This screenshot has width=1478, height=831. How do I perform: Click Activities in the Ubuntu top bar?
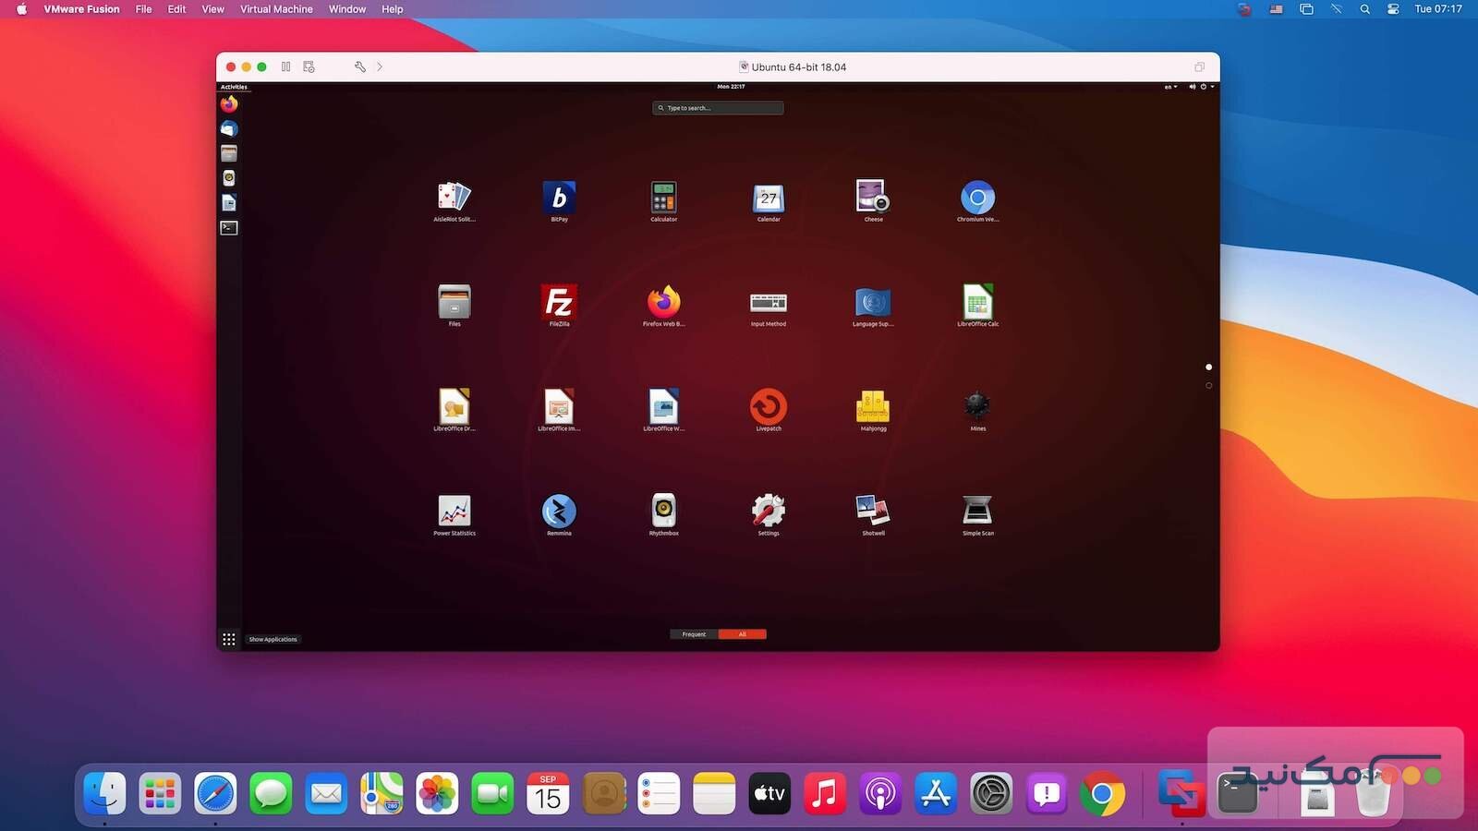[x=233, y=86]
